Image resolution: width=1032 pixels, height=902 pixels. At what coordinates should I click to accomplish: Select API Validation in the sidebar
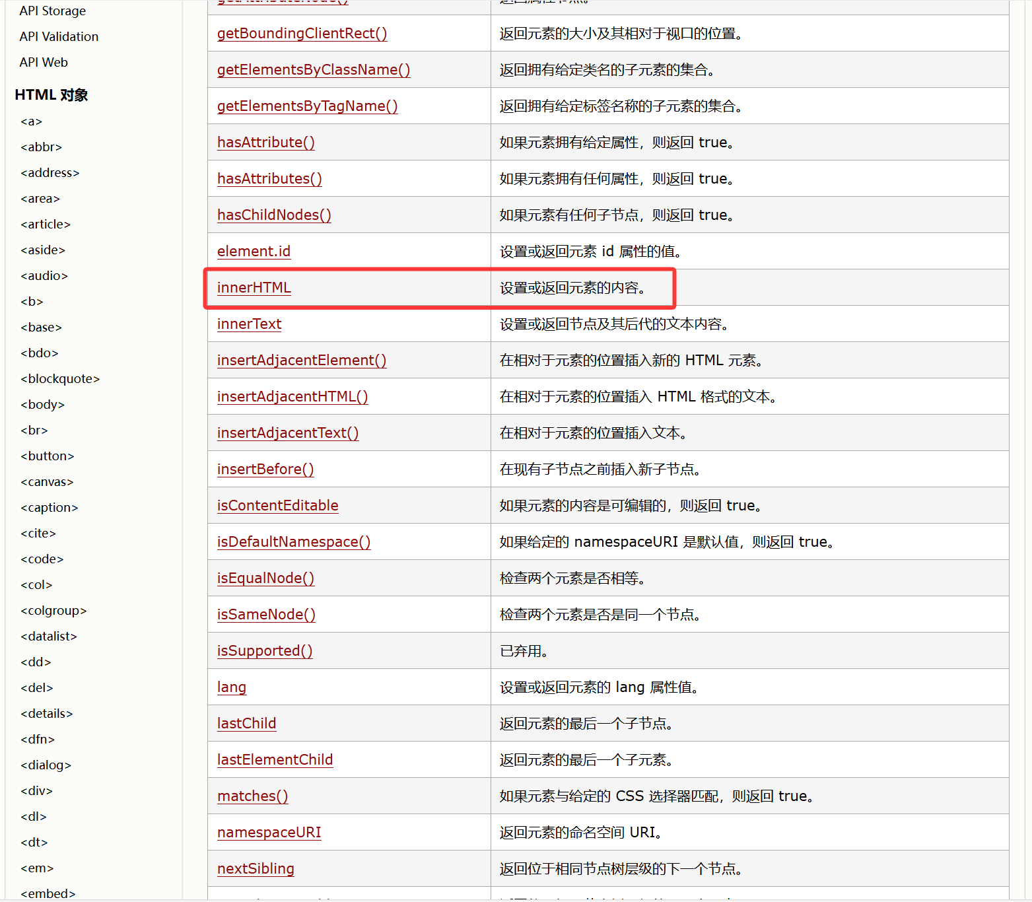tap(59, 36)
